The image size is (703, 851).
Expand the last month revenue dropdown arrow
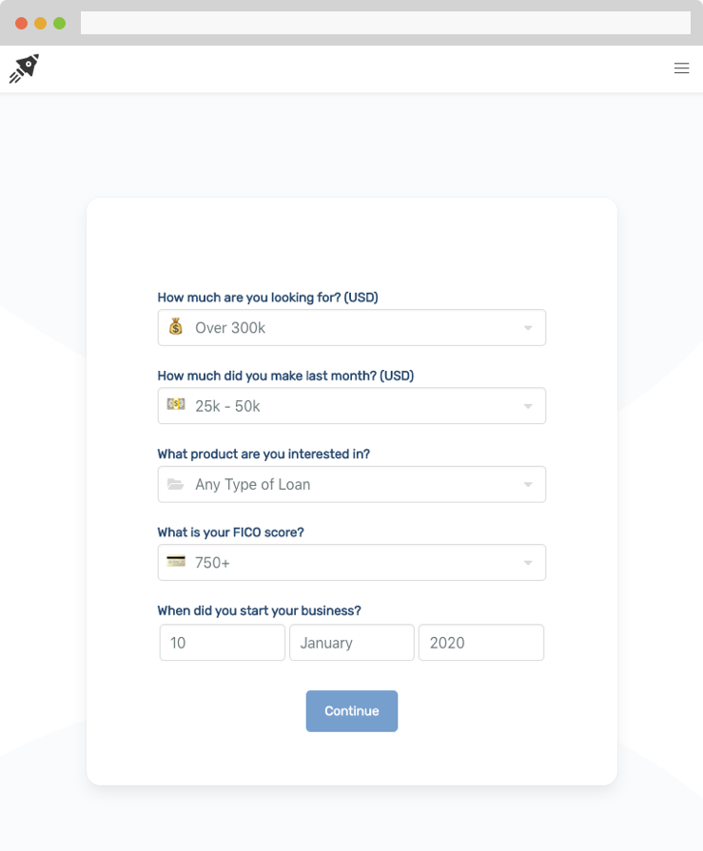pyautogui.click(x=529, y=406)
